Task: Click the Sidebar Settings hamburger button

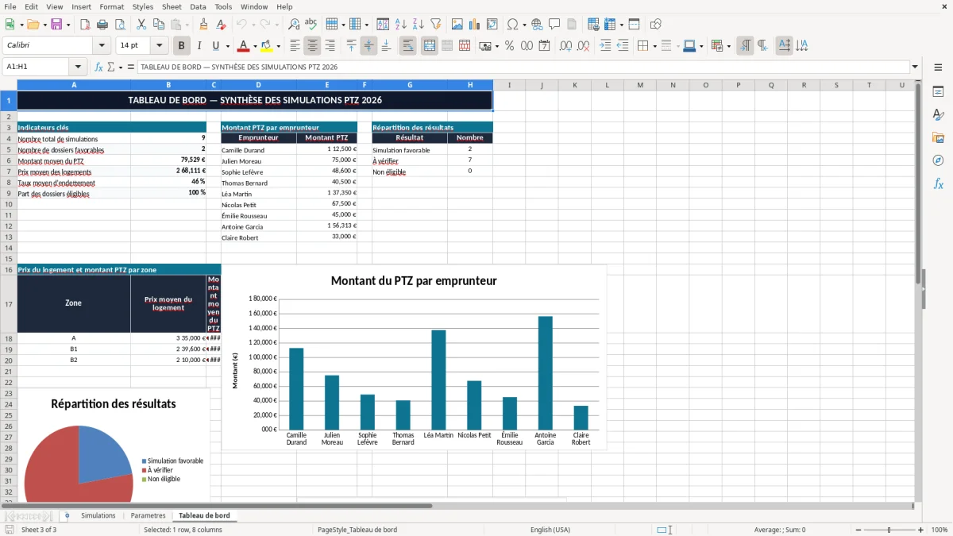Action: tap(938, 67)
